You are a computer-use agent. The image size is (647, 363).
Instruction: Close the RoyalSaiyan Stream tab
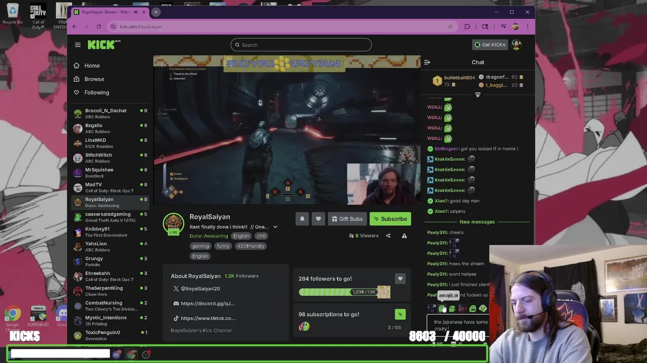pyautogui.click(x=144, y=12)
